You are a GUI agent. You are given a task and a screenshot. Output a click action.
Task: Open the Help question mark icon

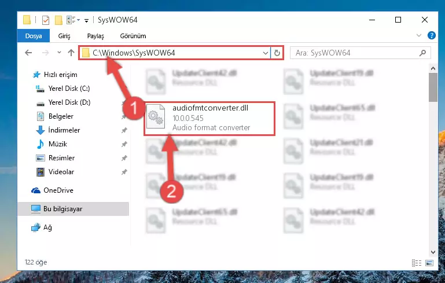coord(431,35)
